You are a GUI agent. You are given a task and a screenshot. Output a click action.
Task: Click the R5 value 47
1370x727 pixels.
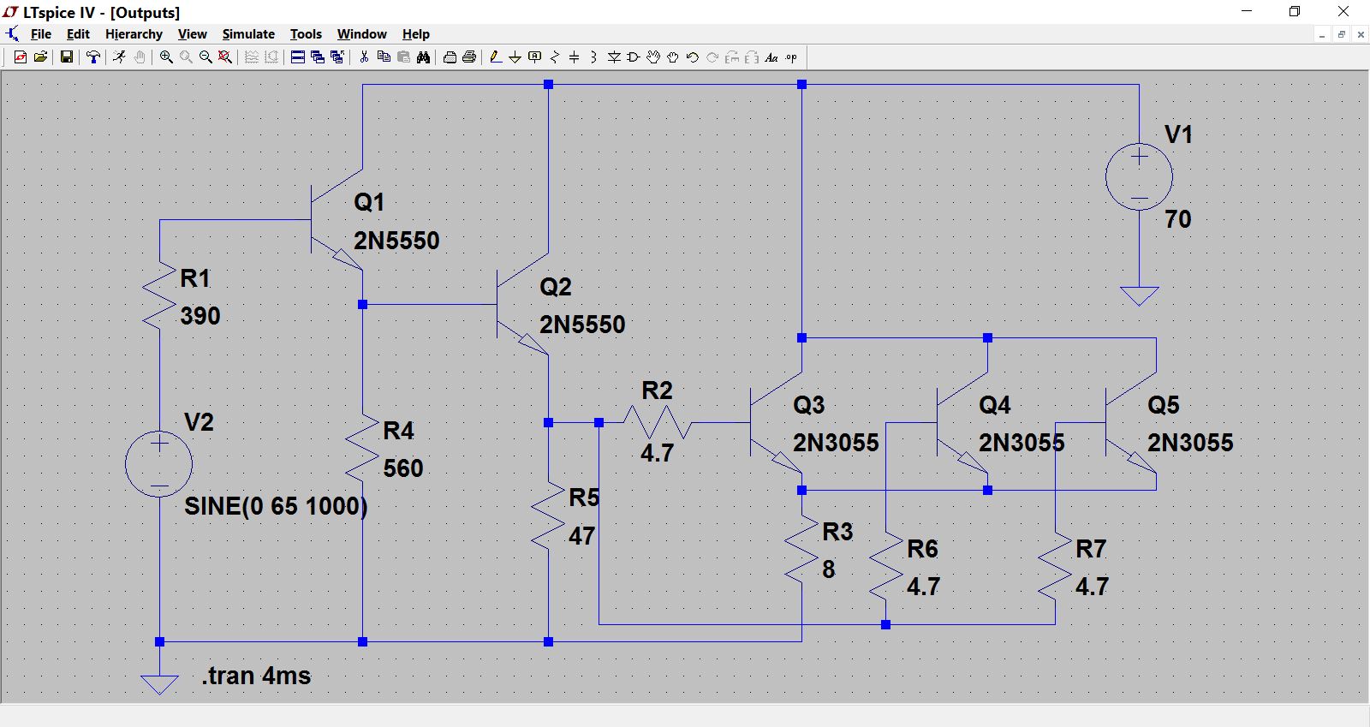point(582,536)
